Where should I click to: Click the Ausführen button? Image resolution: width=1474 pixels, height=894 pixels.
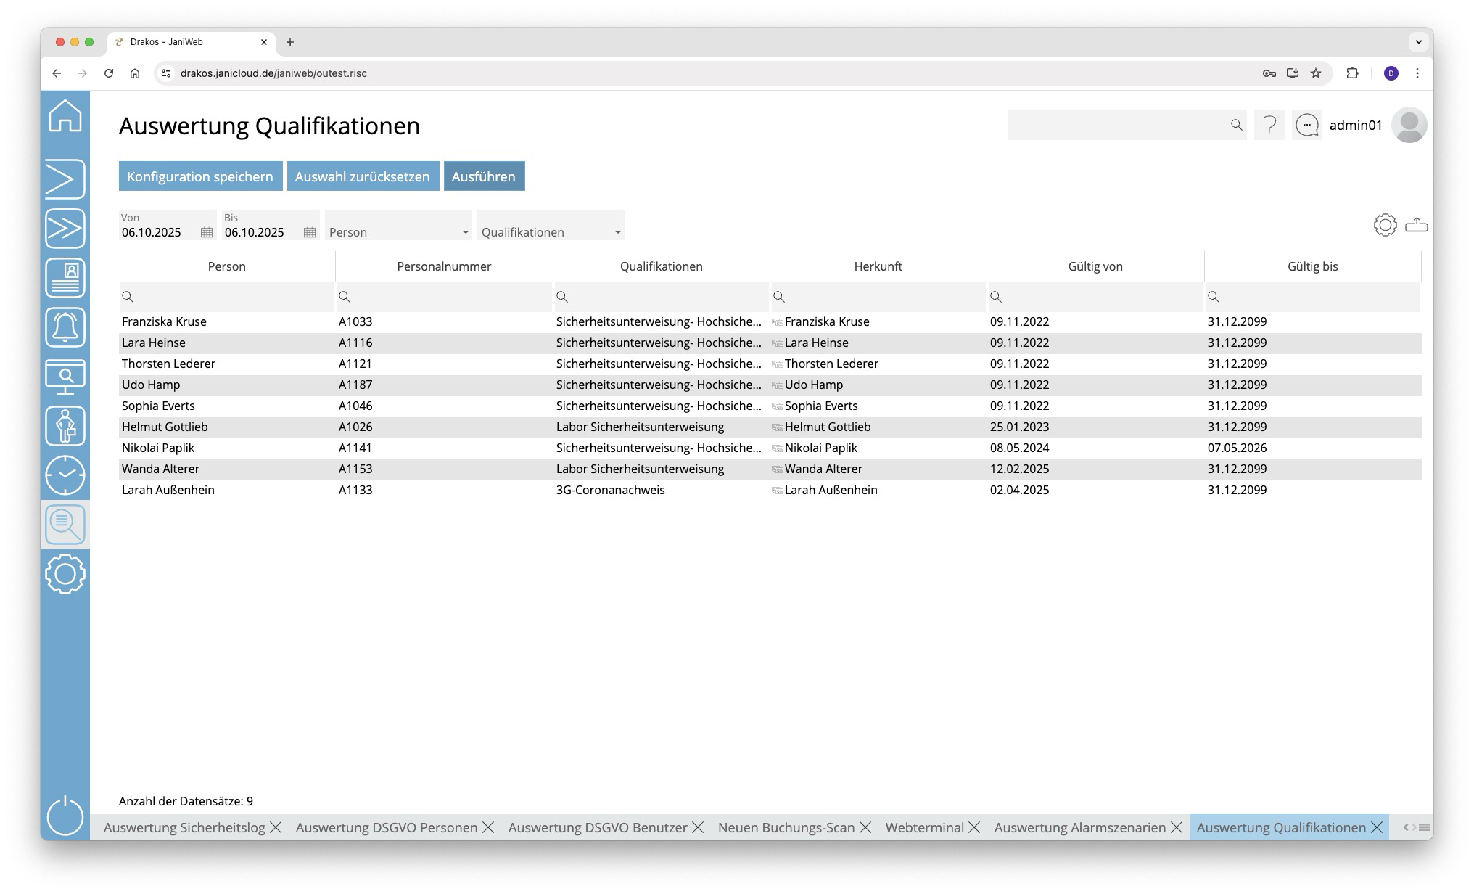(484, 176)
